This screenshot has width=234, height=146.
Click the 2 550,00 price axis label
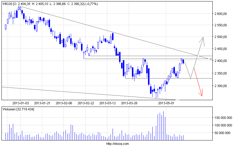tap(221, 25)
